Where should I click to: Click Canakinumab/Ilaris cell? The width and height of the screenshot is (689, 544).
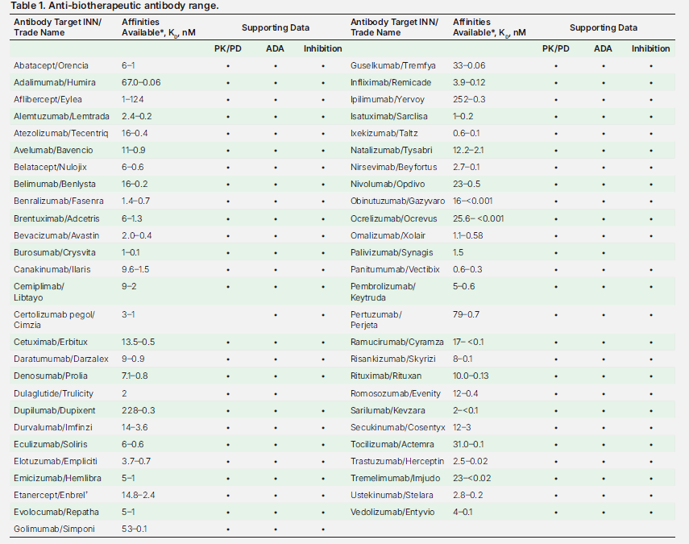pyautogui.click(x=52, y=269)
